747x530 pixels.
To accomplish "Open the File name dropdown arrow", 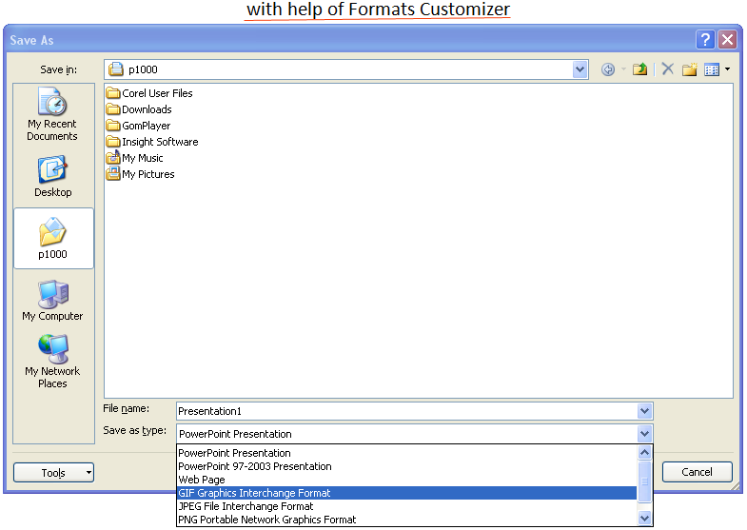I will (x=644, y=411).
